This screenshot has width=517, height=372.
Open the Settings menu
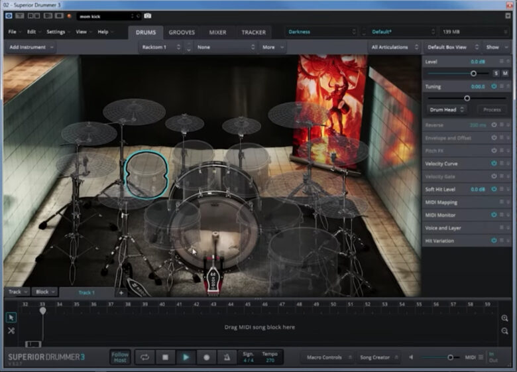click(x=58, y=32)
